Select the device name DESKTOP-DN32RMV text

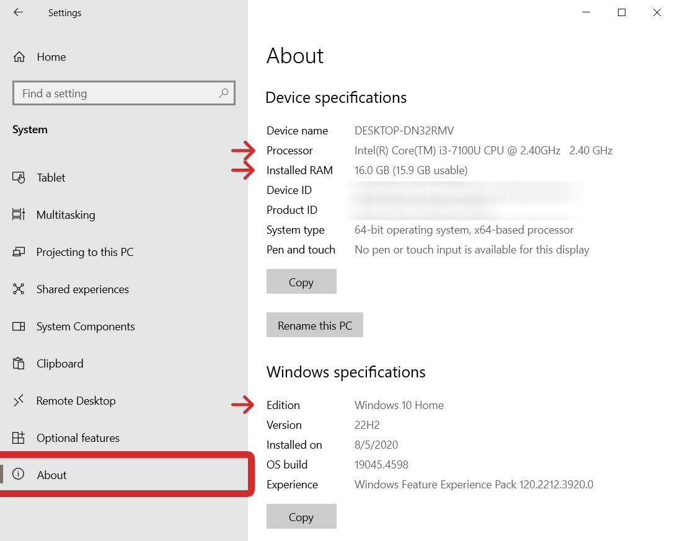click(x=404, y=131)
